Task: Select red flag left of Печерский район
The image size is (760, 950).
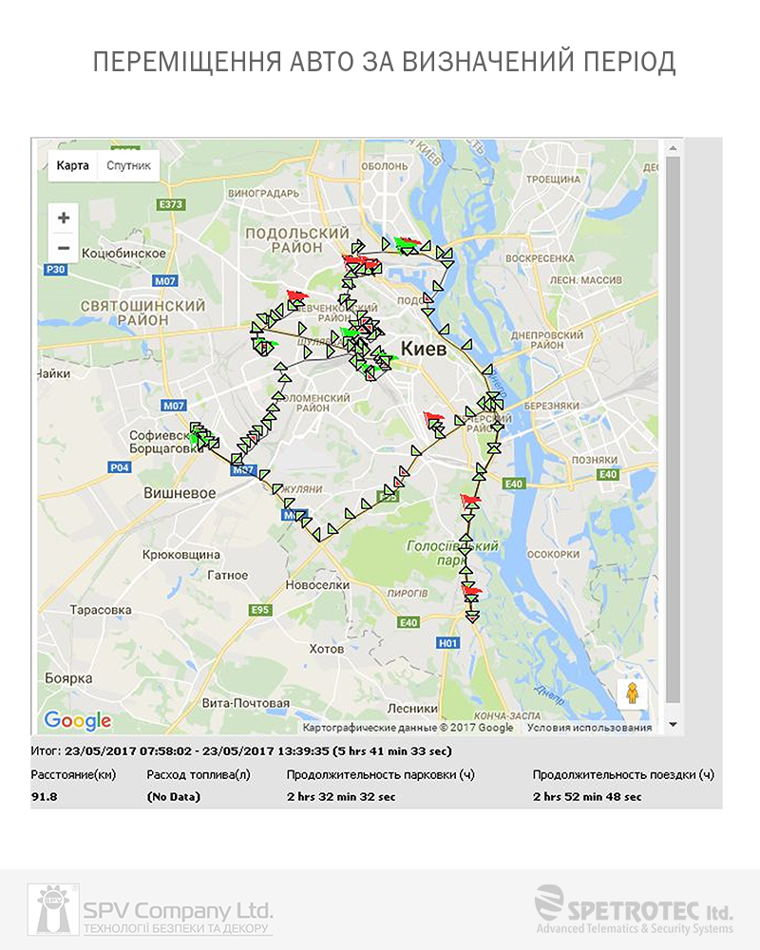Action: tap(434, 418)
